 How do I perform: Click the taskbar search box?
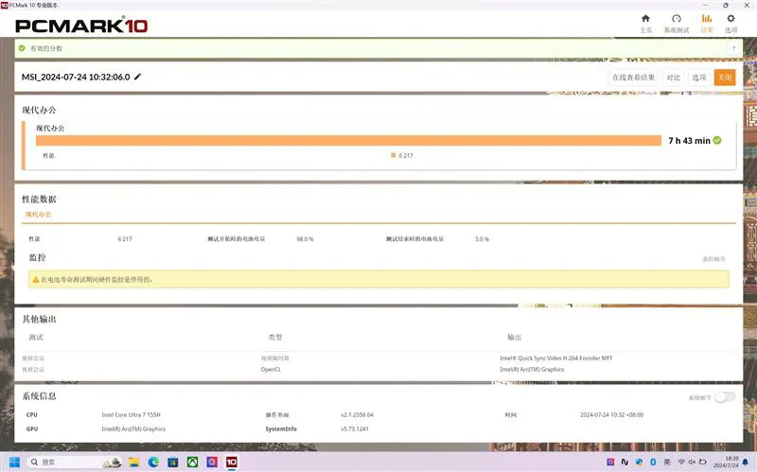(x=74, y=462)
